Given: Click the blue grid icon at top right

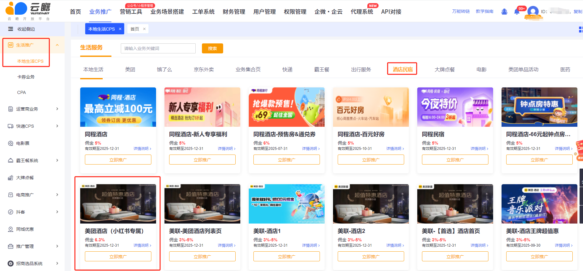Looking at the screenshot, I should coord(581,29).
